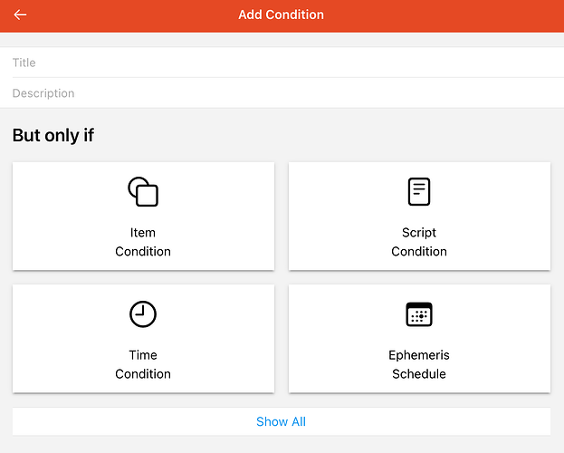
Task: Click the 'But only if' heading
Action: [x=53, y=136]
